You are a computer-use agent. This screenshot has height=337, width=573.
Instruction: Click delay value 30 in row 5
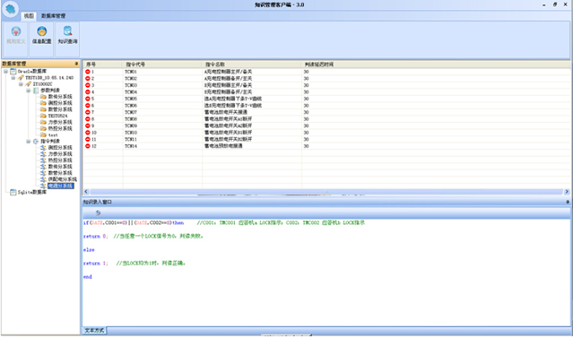(306, 99)
